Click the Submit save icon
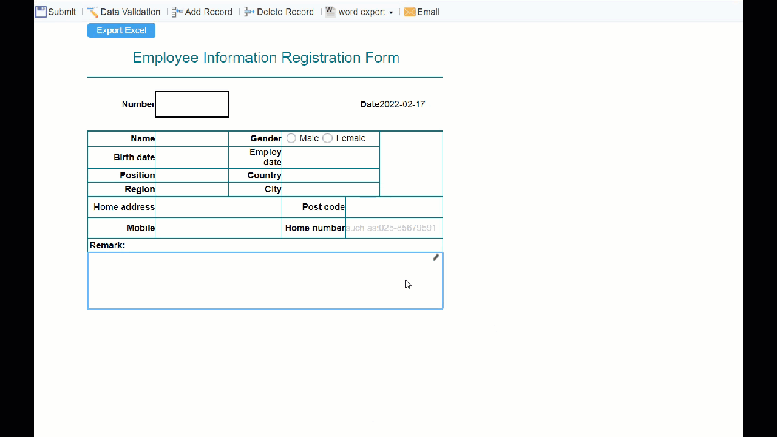 40,11
